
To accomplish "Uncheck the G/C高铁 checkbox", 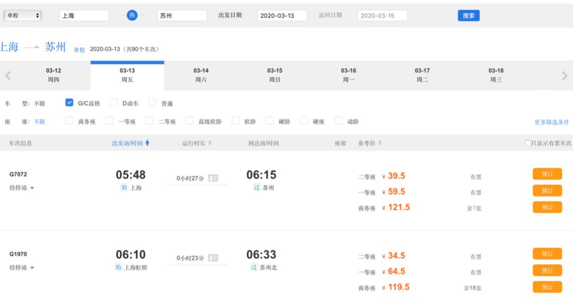I will [x=70, y=102].
